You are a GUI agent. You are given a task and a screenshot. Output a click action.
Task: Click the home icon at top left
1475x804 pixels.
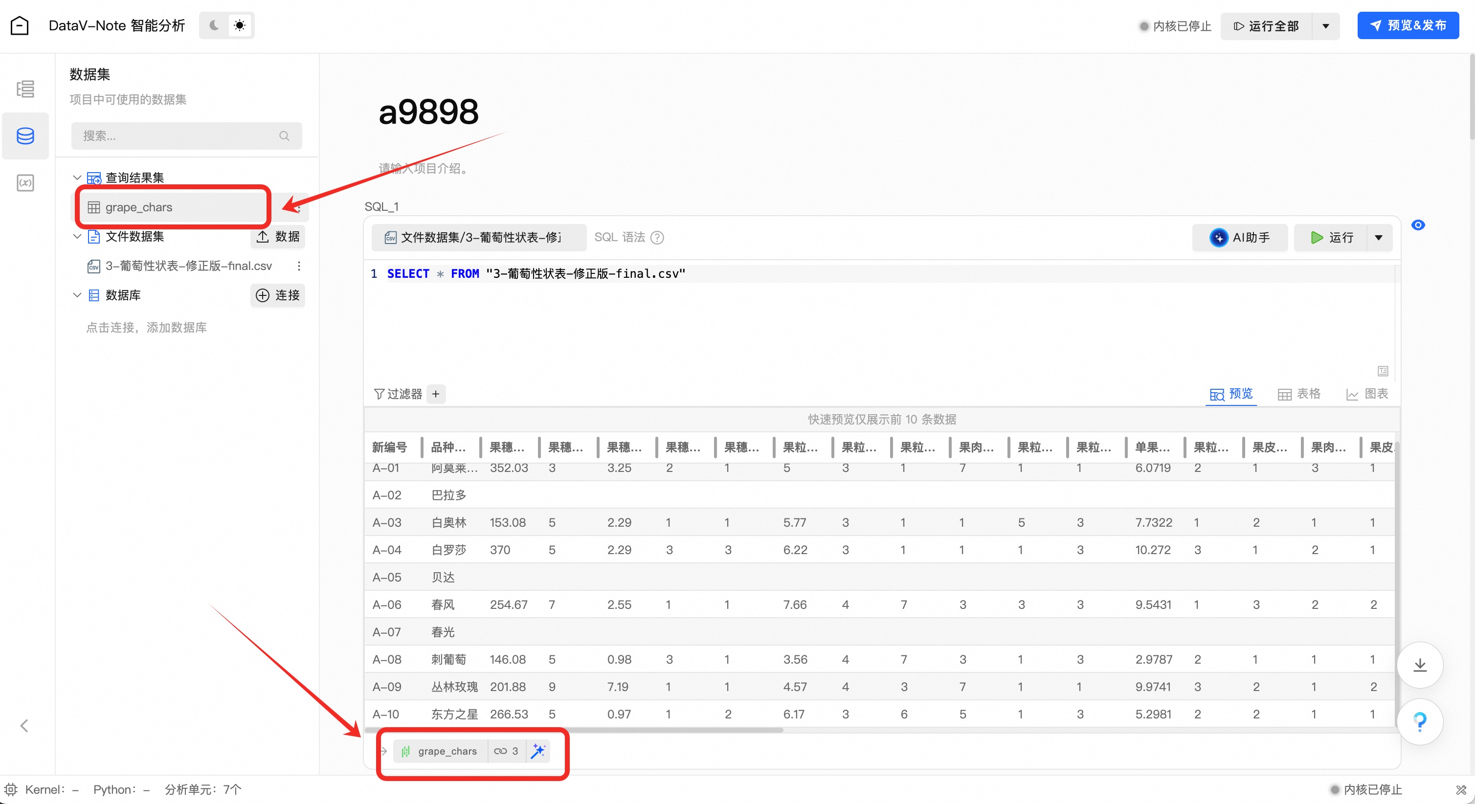tap(20, 26)
